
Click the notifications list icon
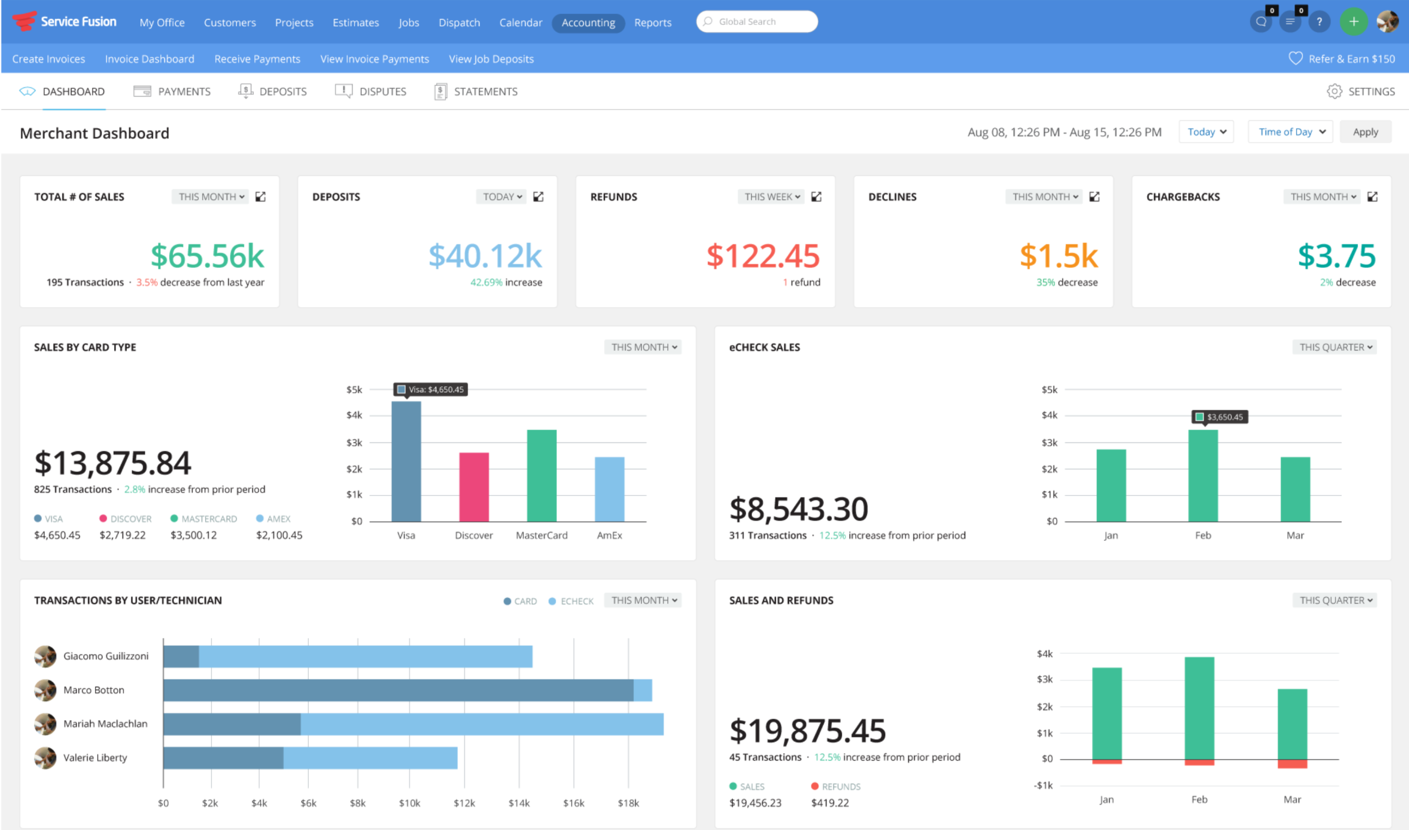(1290, 22)
